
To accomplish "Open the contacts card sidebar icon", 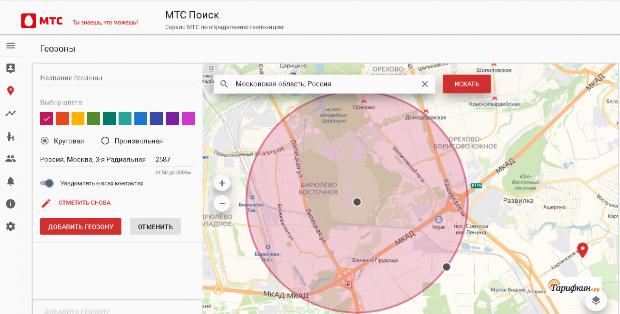I will coord(11,68).
